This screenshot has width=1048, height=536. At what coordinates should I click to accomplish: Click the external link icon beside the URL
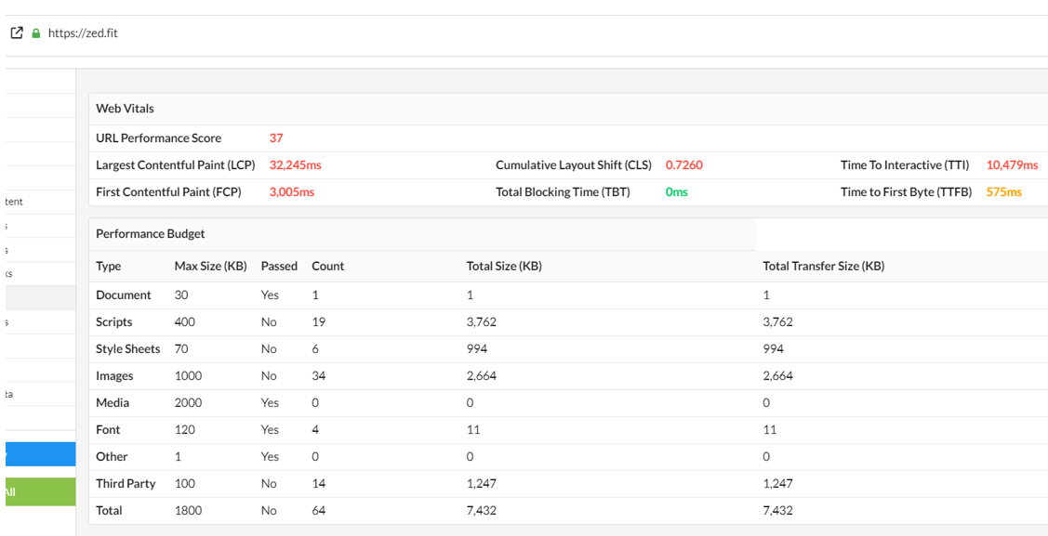point(17,33)
